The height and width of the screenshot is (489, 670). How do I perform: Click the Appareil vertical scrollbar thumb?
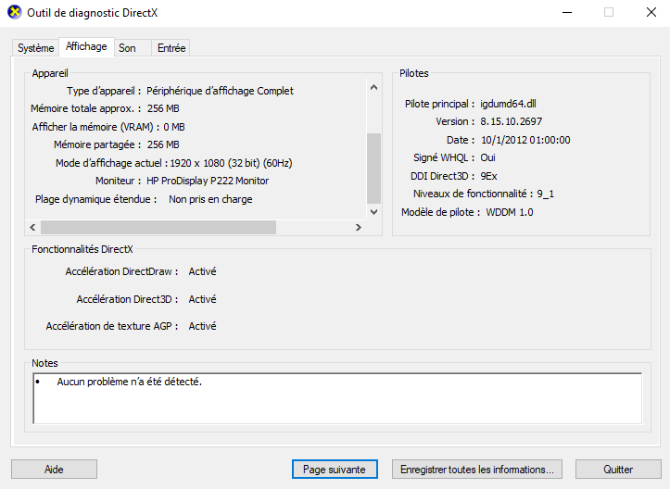point(373,169)
